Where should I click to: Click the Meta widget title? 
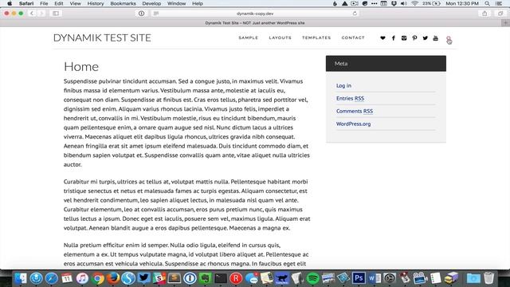pyautogui.click(x=341, y=64)
